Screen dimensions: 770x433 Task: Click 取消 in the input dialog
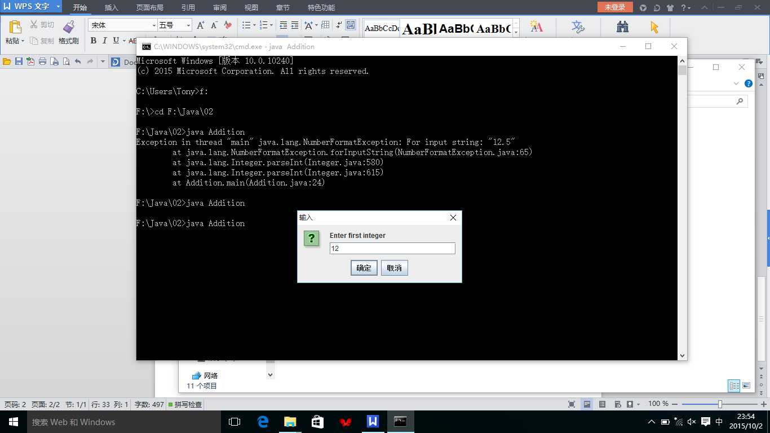[395, 268]
